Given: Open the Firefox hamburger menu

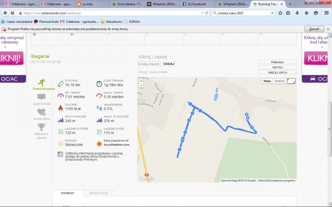Looking at the screenshot, I should [x=327, y=13].
